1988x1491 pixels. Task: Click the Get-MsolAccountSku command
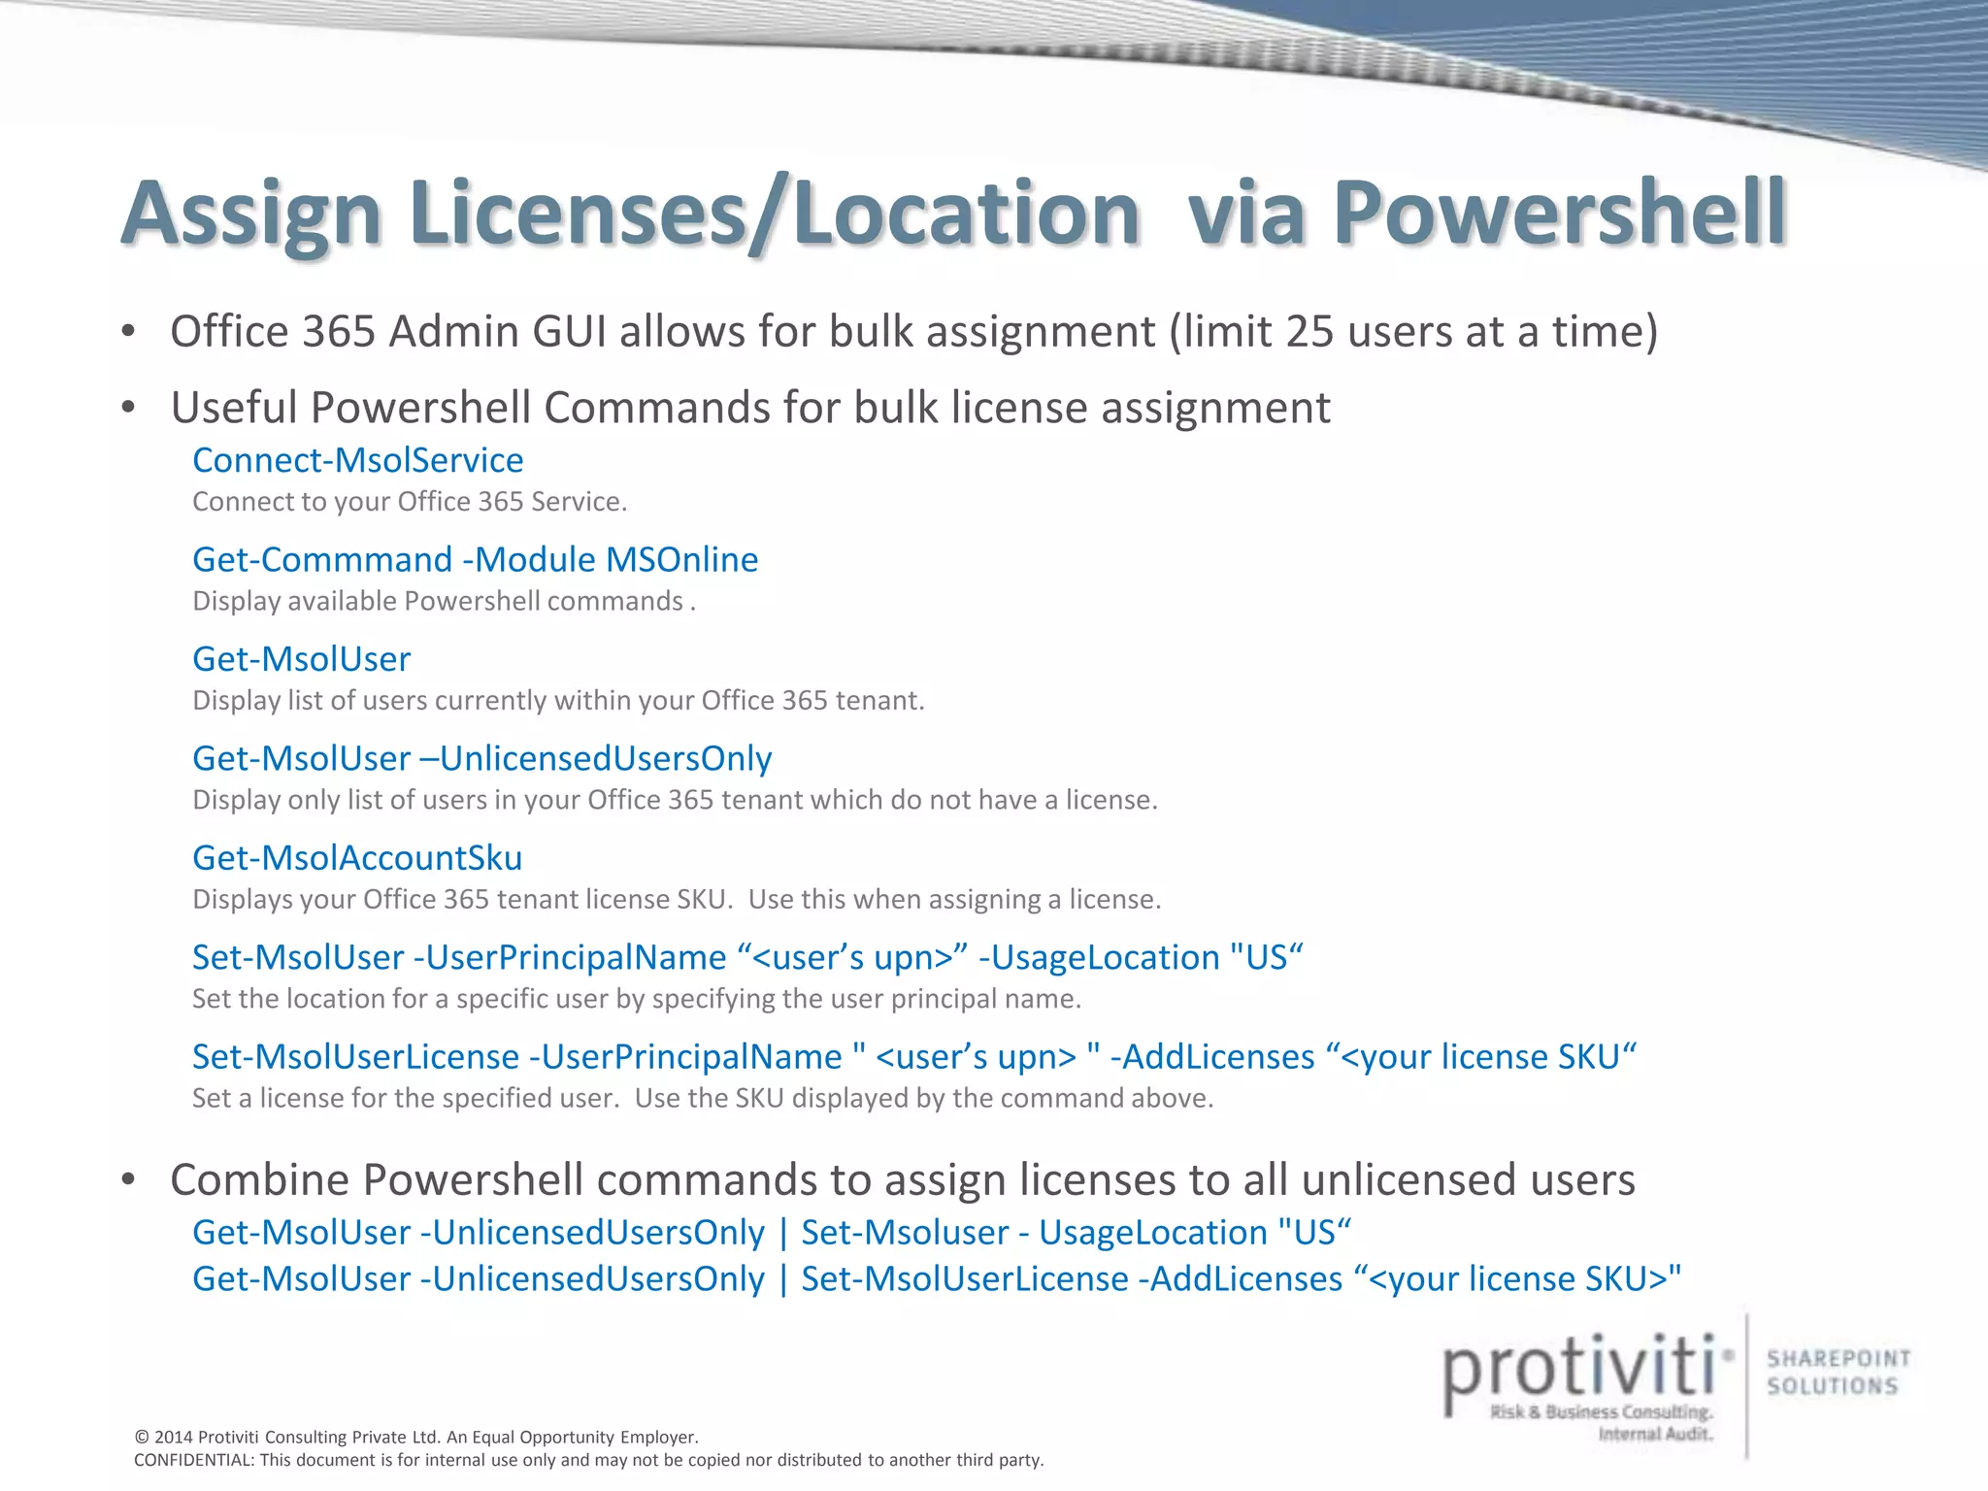coord(357,858)
